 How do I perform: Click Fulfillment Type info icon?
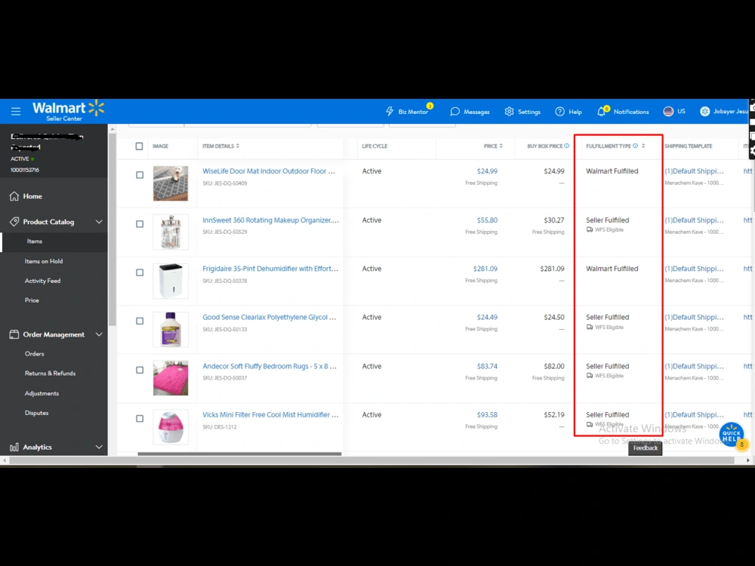click(636, 146)
